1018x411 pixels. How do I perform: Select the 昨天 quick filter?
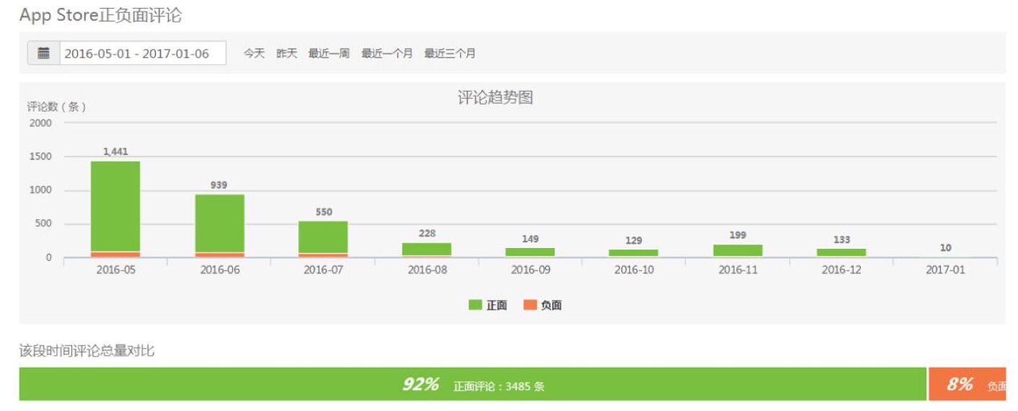(286, 53)
